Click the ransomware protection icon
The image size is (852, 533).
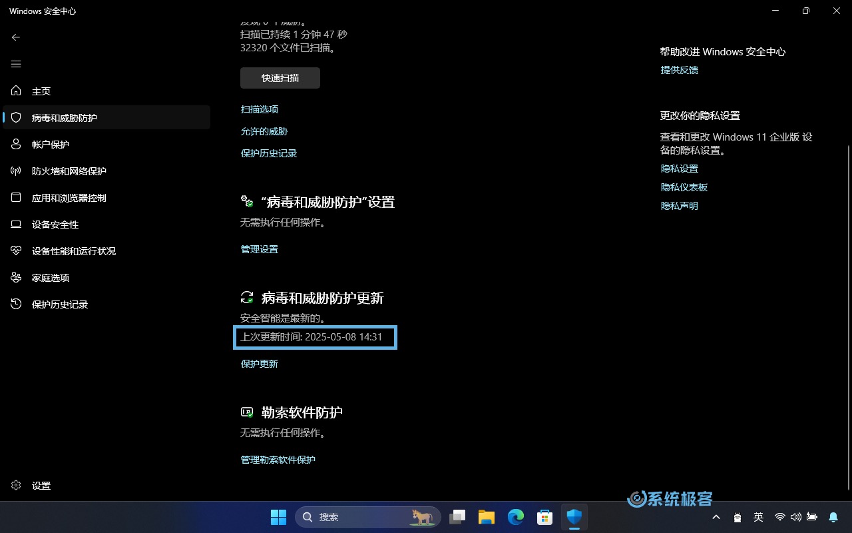[x=247, y=412]
